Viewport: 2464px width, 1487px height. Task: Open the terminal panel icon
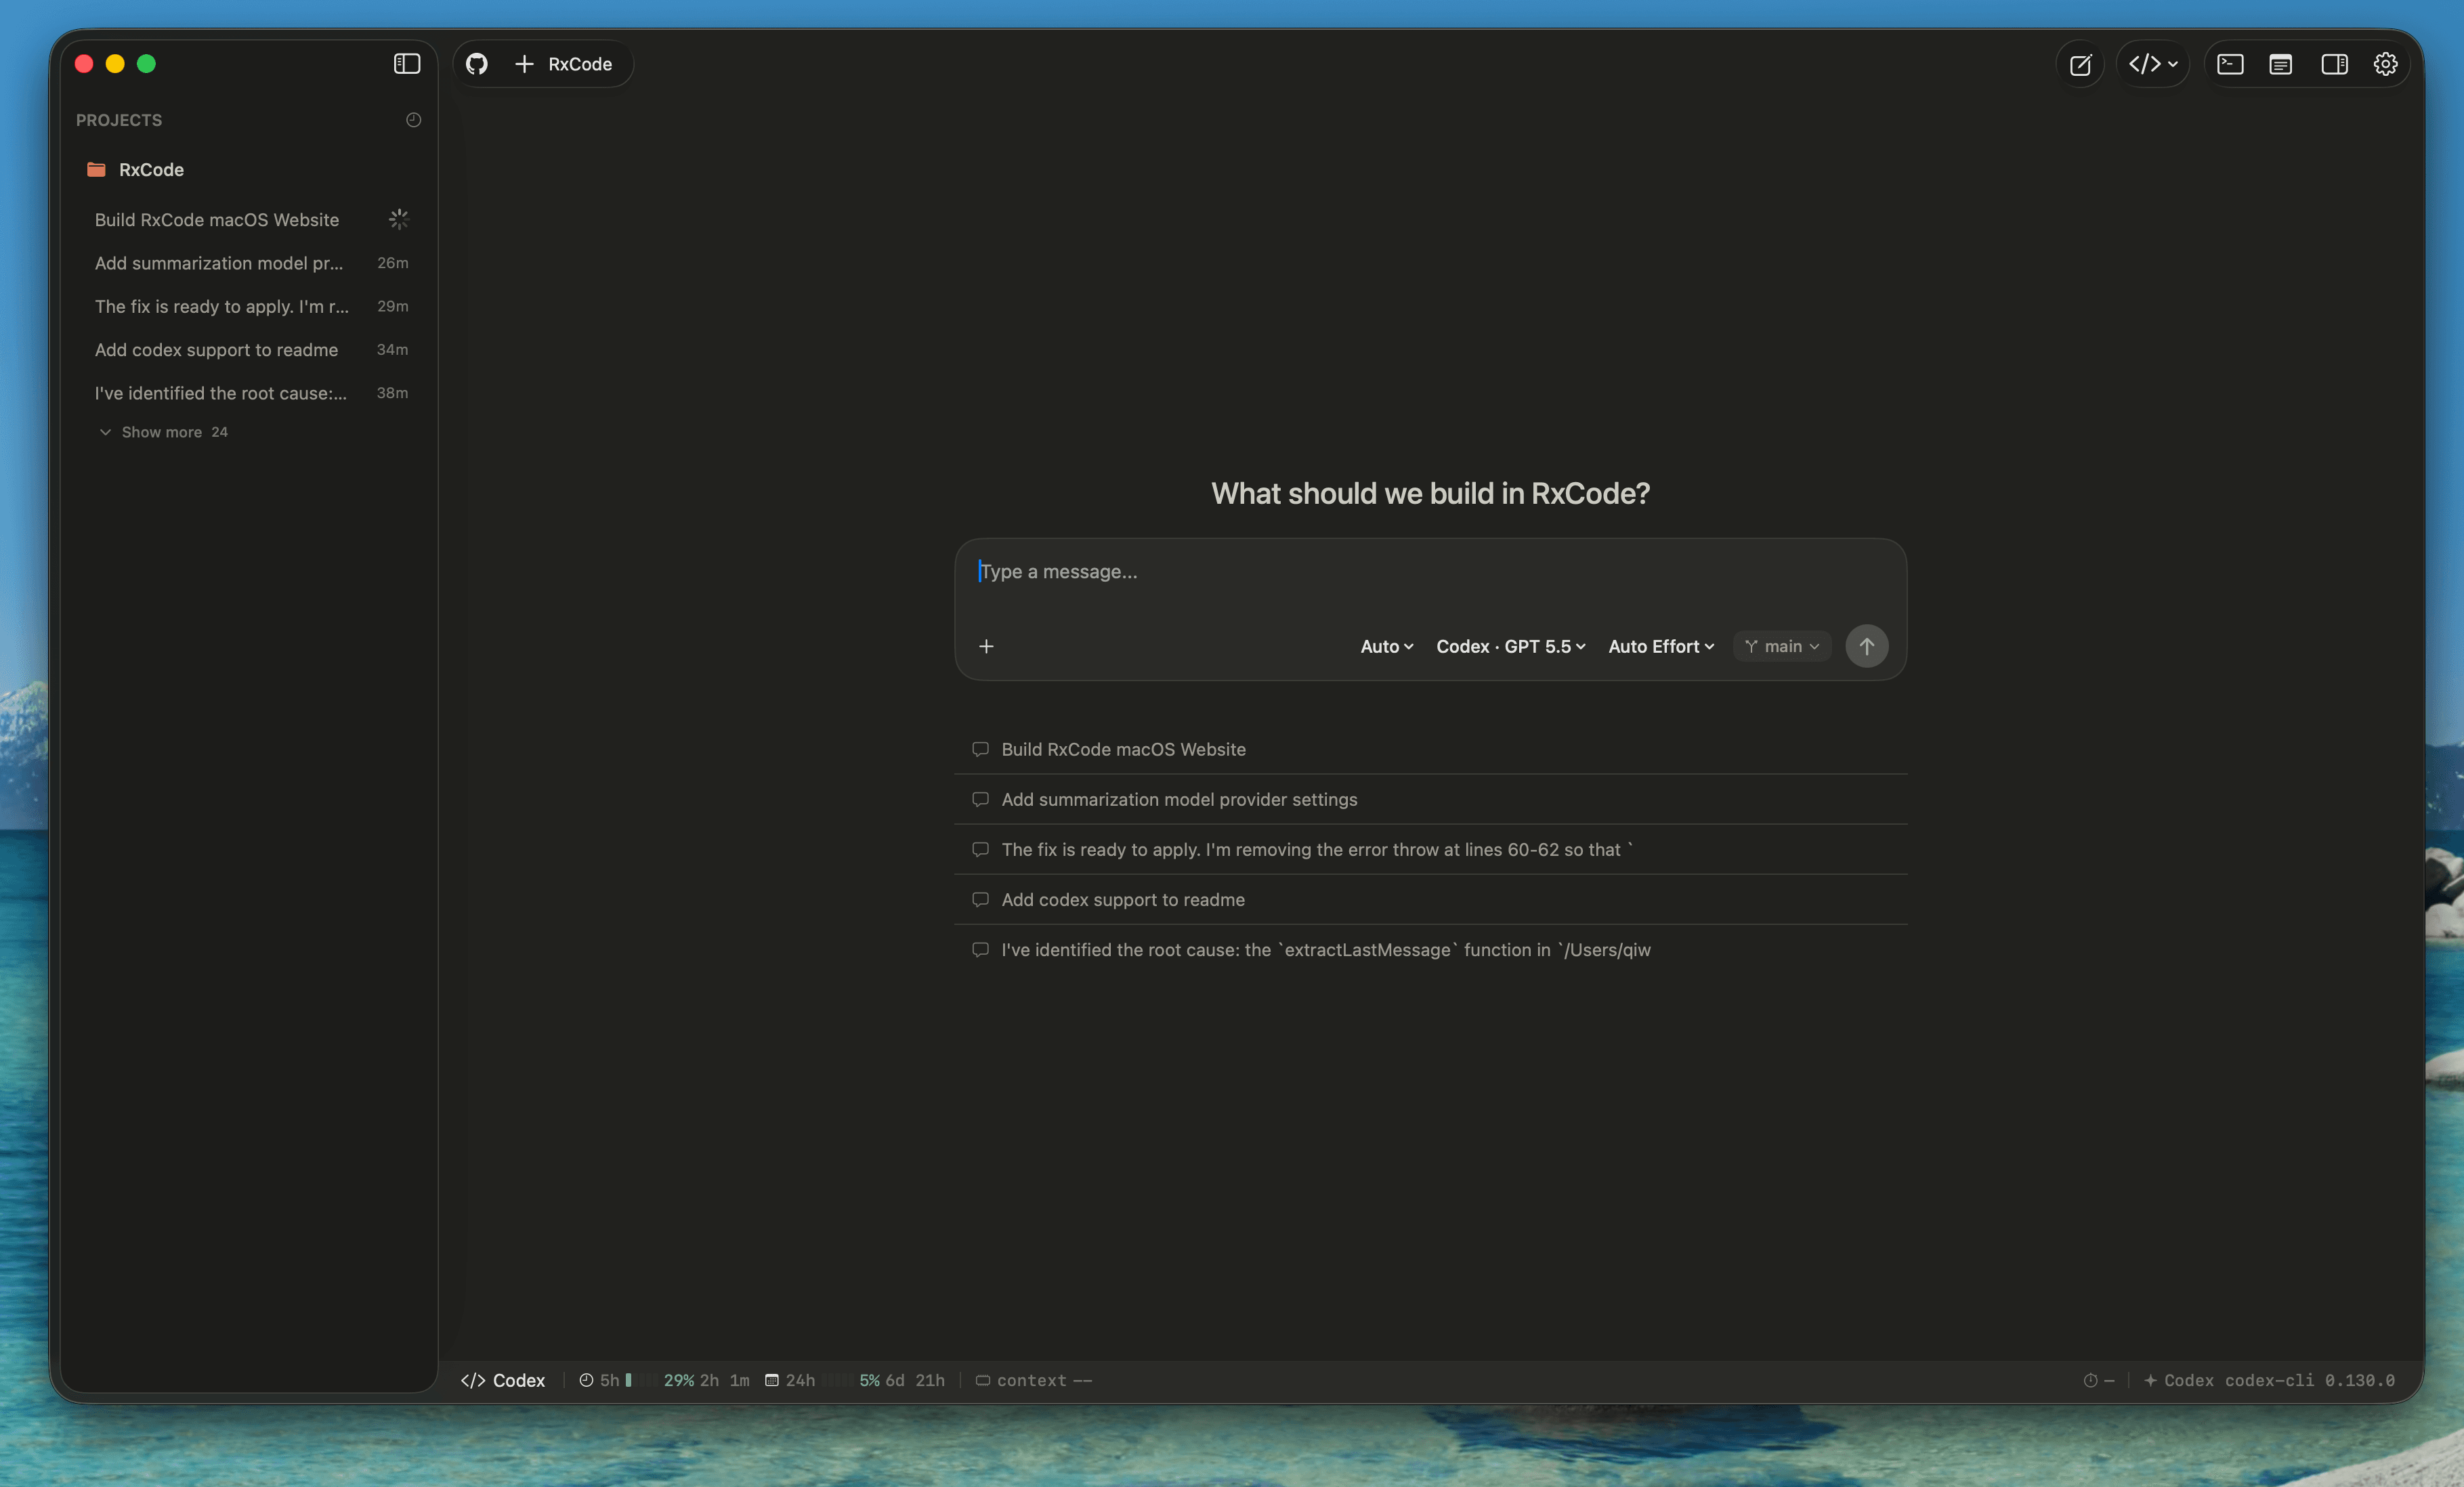click(x=2229, y=64)
